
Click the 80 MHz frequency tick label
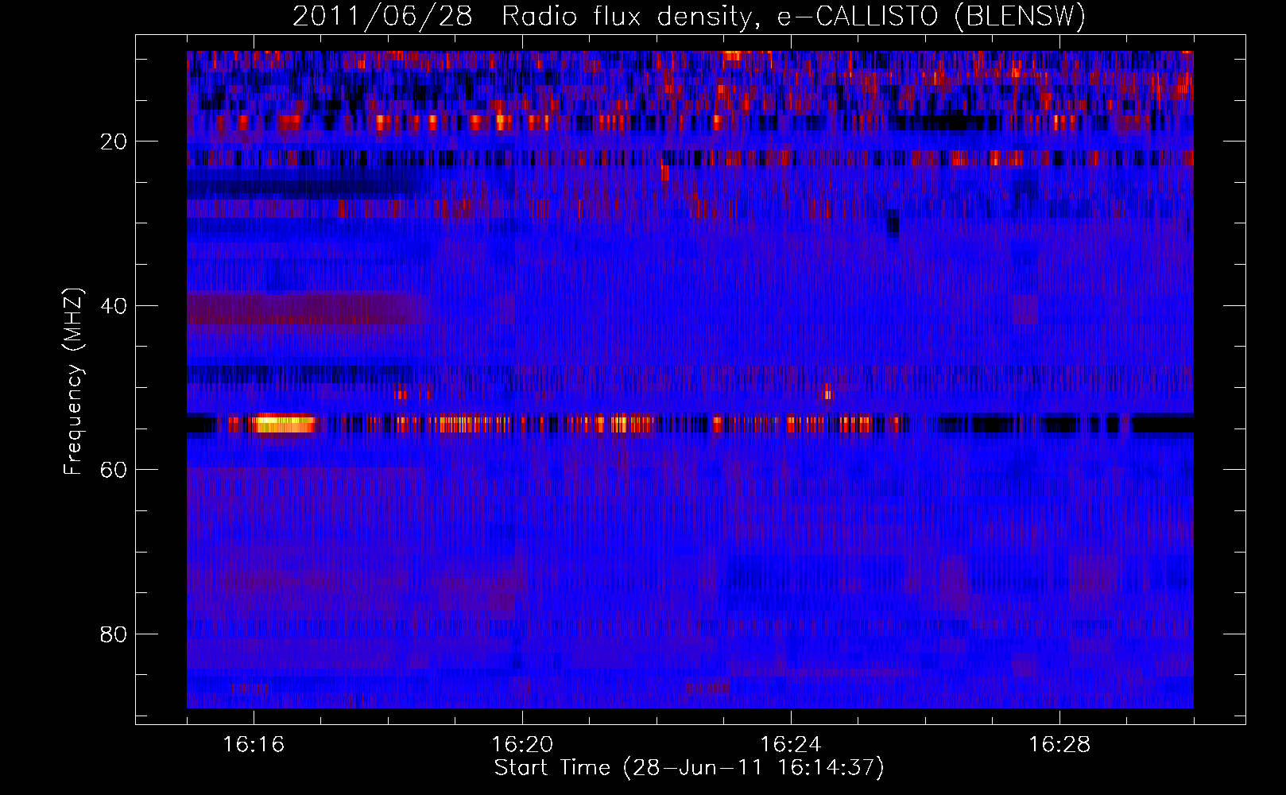click(x=114, y=634)
